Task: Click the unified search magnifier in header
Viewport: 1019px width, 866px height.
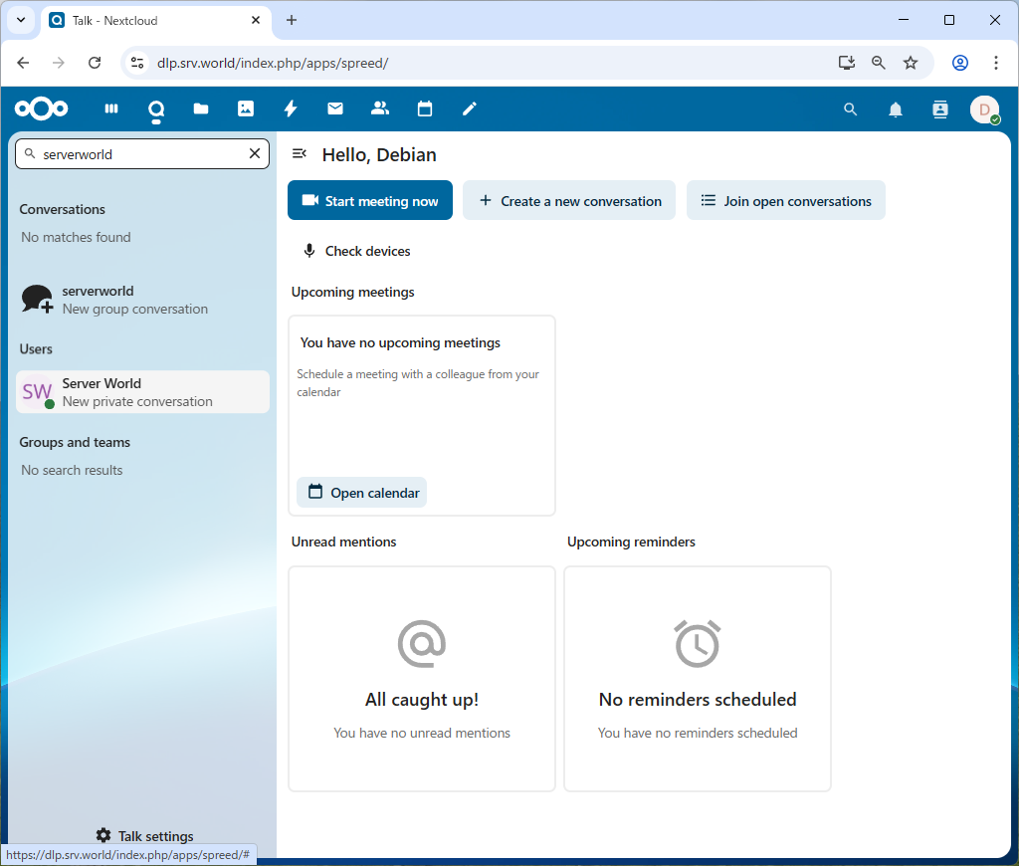Action: pos(850,109)
